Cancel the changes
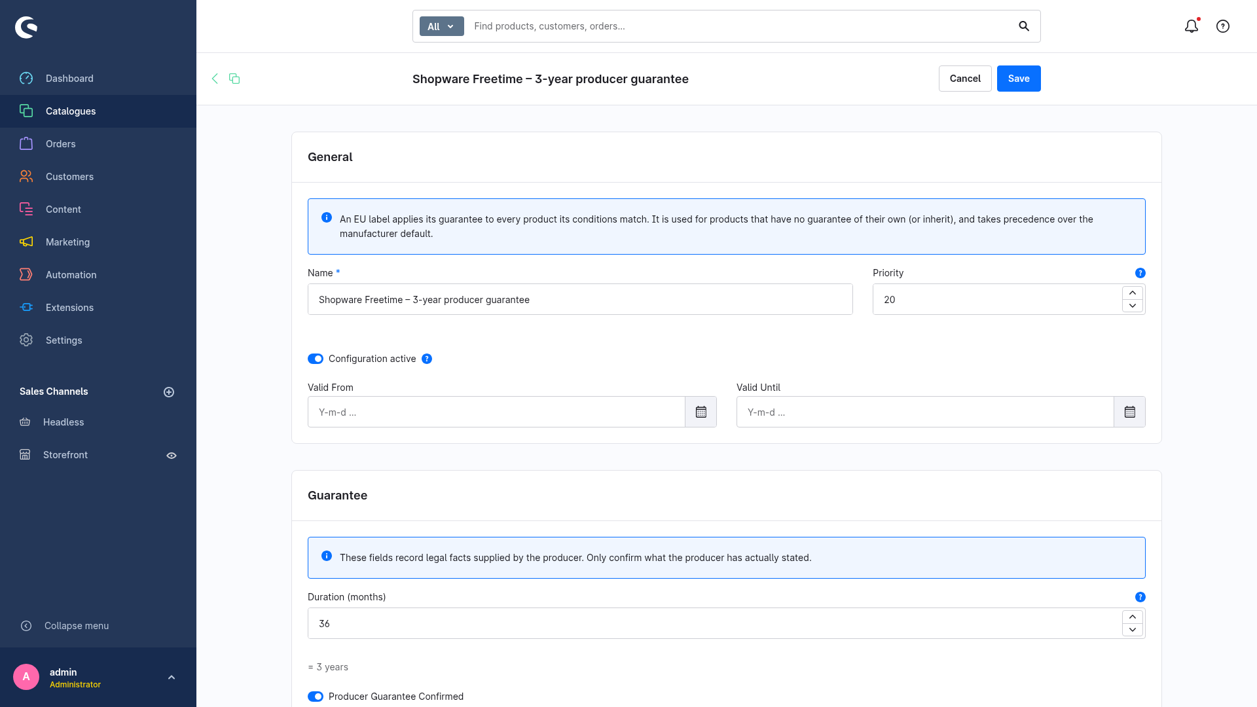 [x=965, y=79]
